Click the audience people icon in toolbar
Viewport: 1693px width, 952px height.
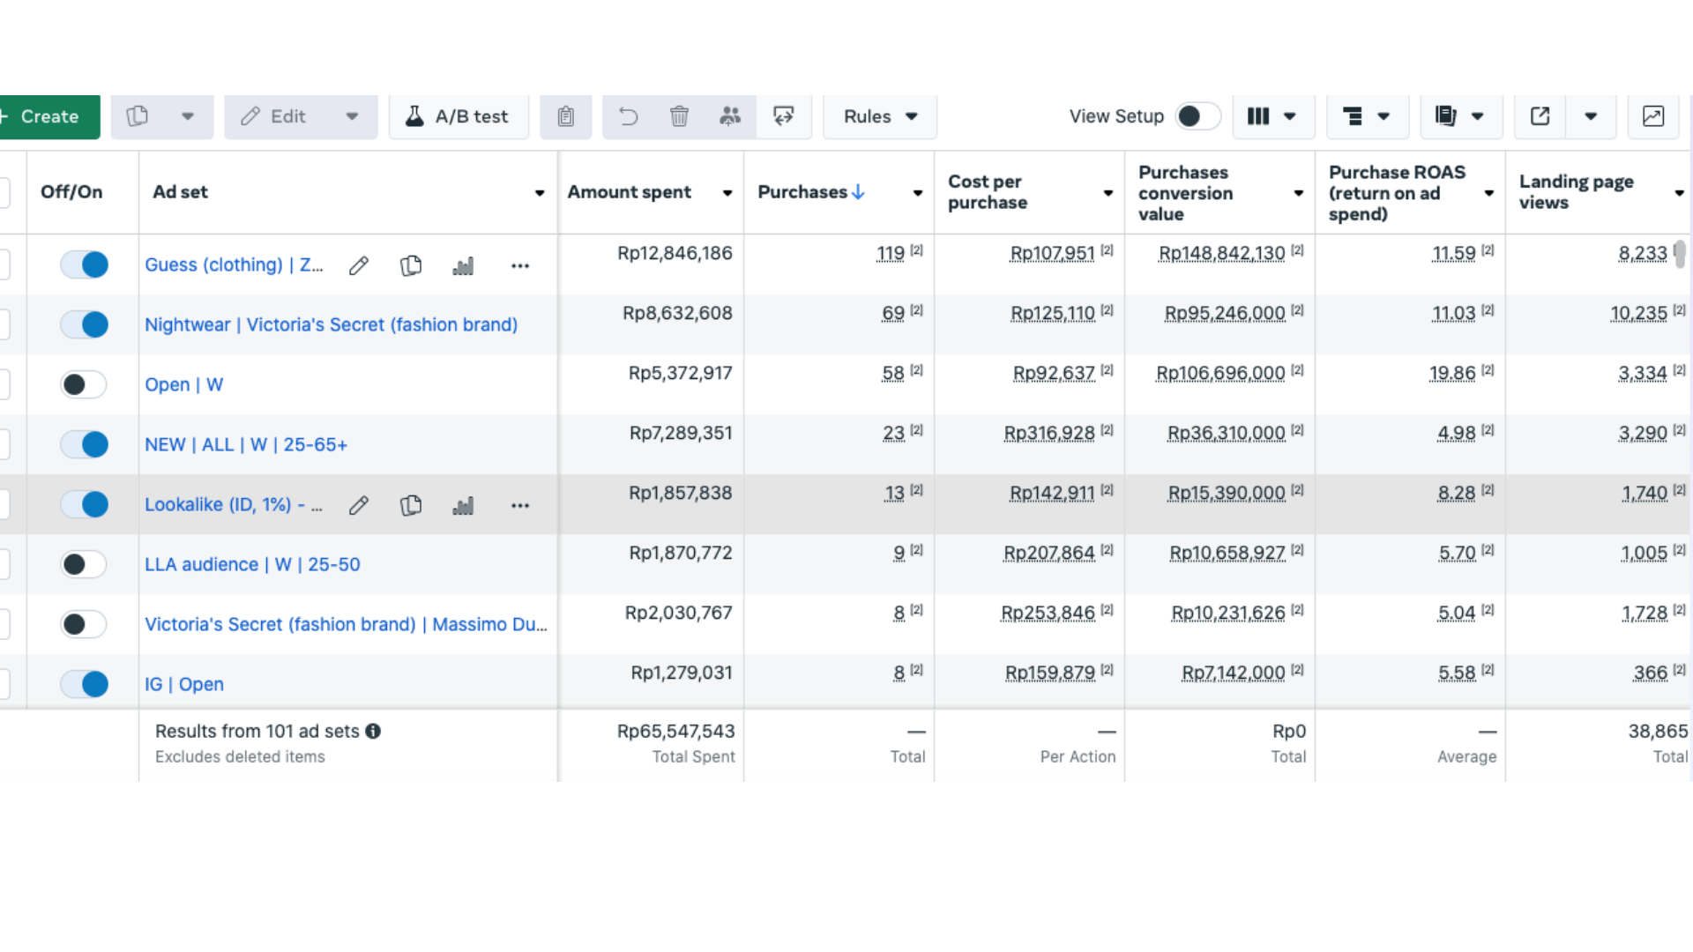coord(730,116)
